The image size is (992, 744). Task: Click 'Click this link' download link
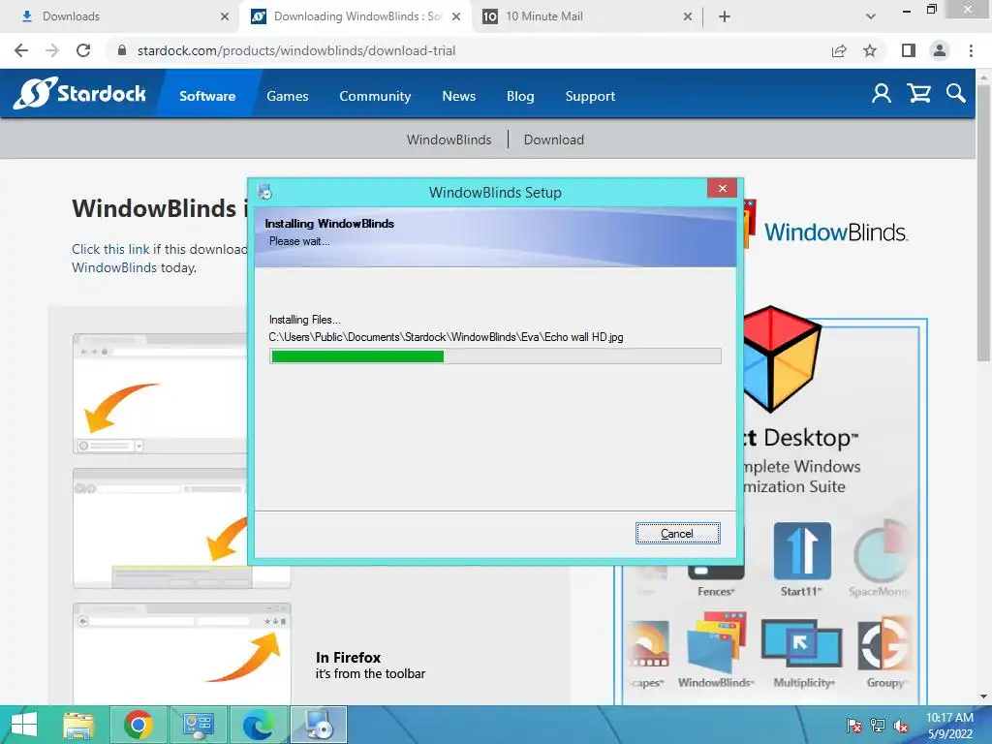tap(110, 249)
